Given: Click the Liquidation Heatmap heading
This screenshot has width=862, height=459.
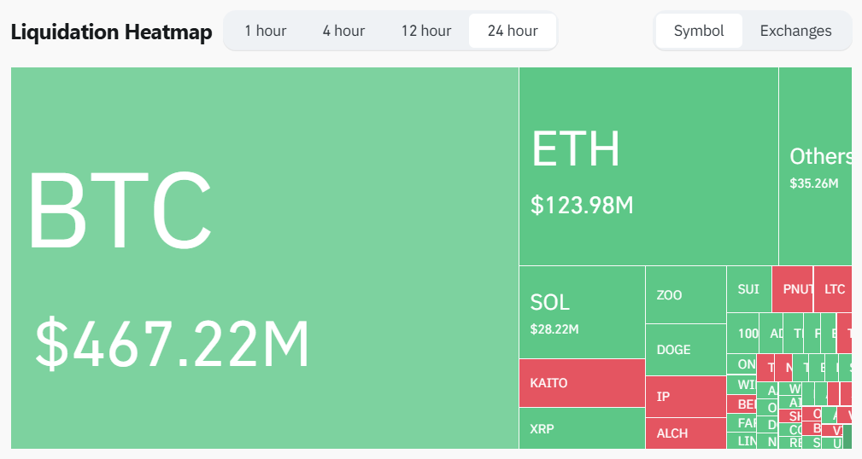Looking at the screenshot, I should click(111, 32).
